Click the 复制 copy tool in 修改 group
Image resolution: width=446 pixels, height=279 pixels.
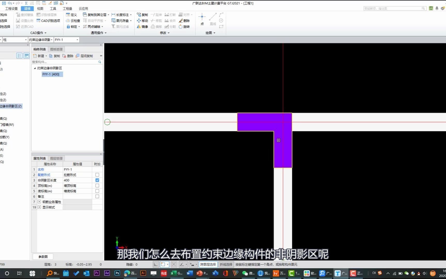point(142,15)
